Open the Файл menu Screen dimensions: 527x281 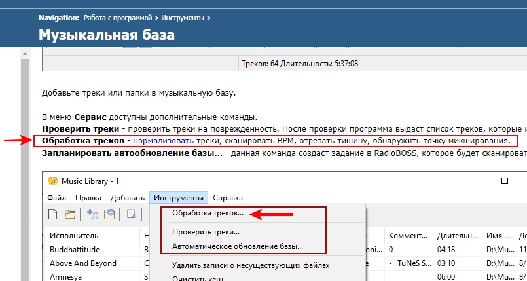[57, 197]
